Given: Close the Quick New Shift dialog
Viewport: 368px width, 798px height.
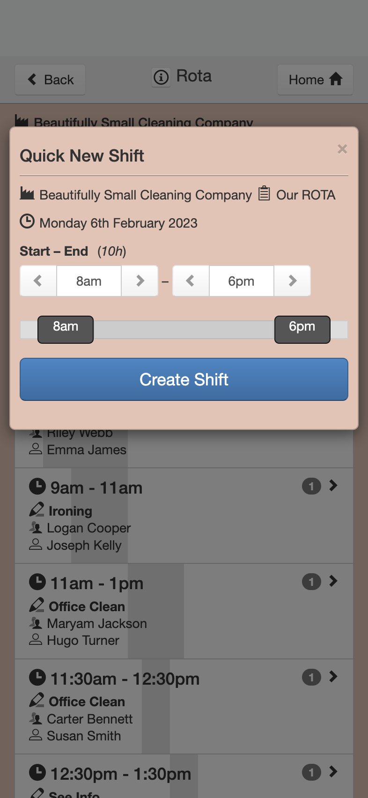Looking at the screenshot, I should [x=342, y=149].
